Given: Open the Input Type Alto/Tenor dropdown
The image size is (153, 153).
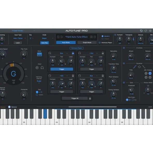Looking at the screenshot, I should tap(19, 38).
